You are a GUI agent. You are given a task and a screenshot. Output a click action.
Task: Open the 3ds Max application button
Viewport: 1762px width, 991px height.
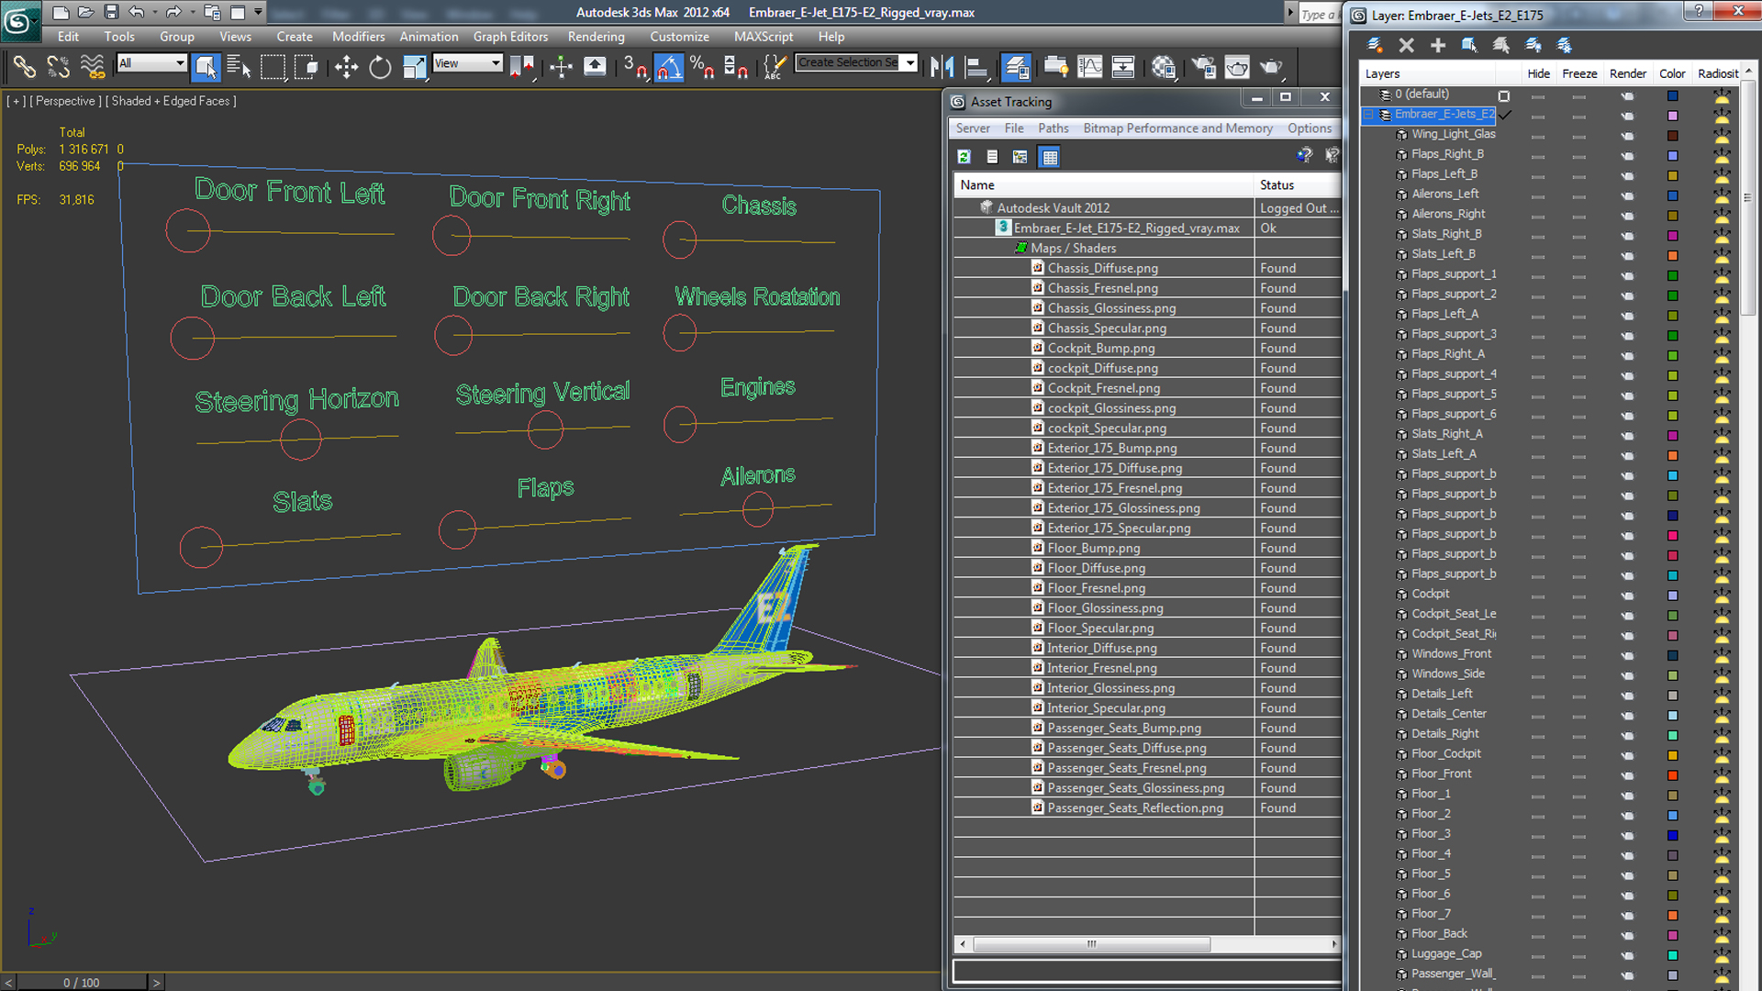[20, 20]
